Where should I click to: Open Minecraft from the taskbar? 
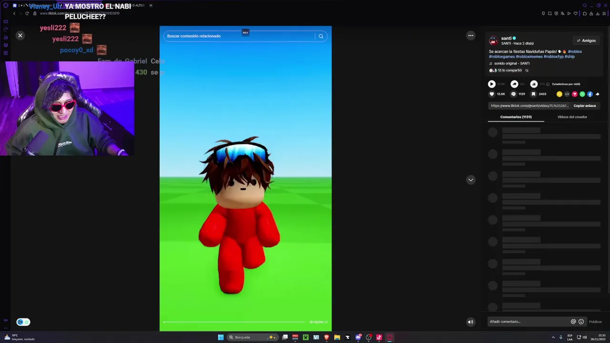click(x=305, y=337)
